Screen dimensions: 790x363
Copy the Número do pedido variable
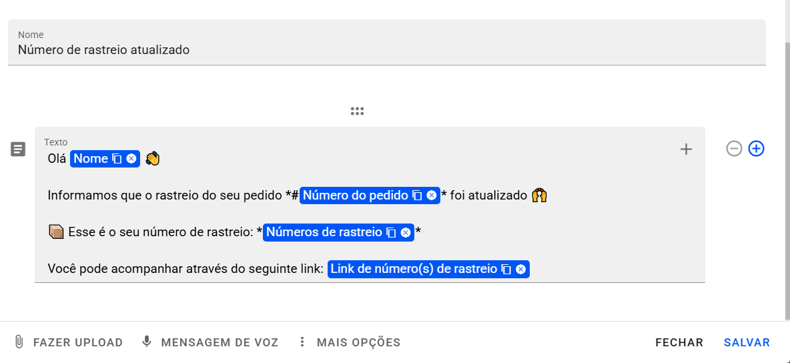[417, 196]
